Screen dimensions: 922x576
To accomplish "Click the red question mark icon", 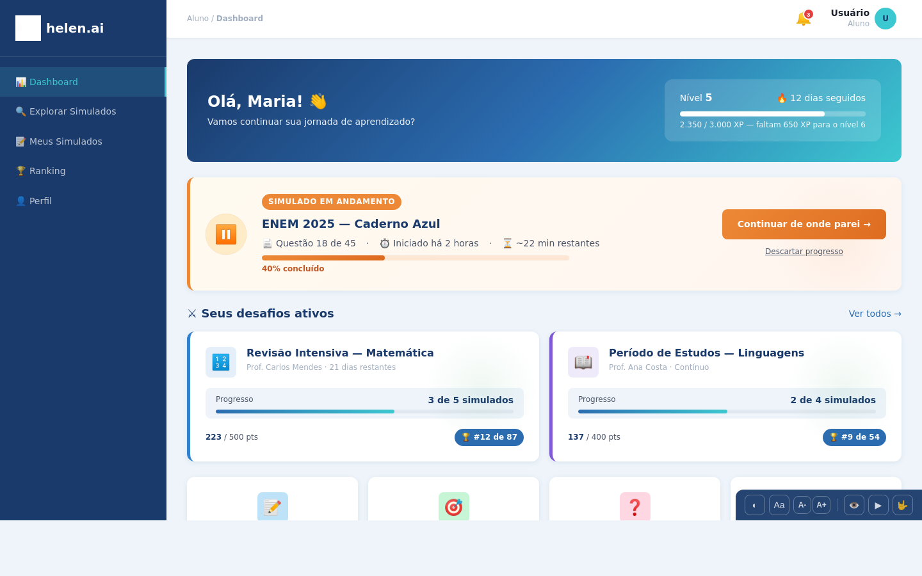I will tap(635, 506).
